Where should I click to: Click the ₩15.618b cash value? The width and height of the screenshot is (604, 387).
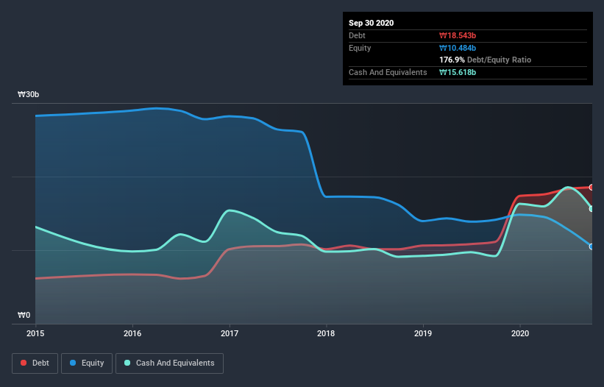[x=458, y=72]
